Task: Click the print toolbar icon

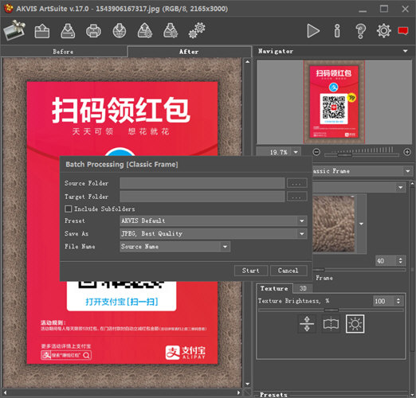Action: (93, 31)
